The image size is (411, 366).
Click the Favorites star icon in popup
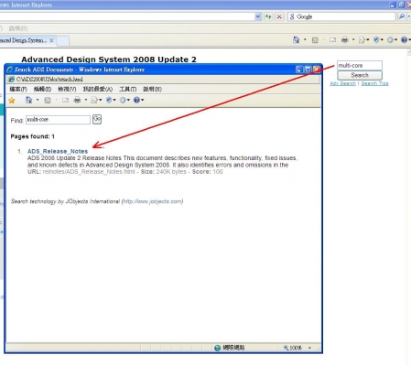pyautogui.click(x=12, y=101)
